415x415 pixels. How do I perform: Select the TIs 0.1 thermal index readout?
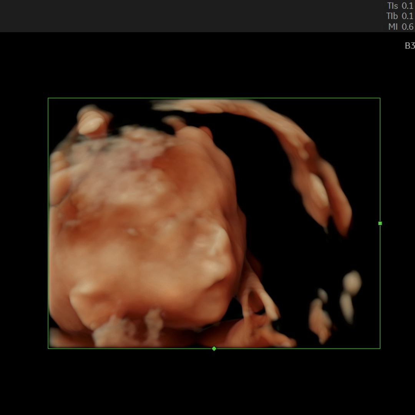tap(400, 6)
